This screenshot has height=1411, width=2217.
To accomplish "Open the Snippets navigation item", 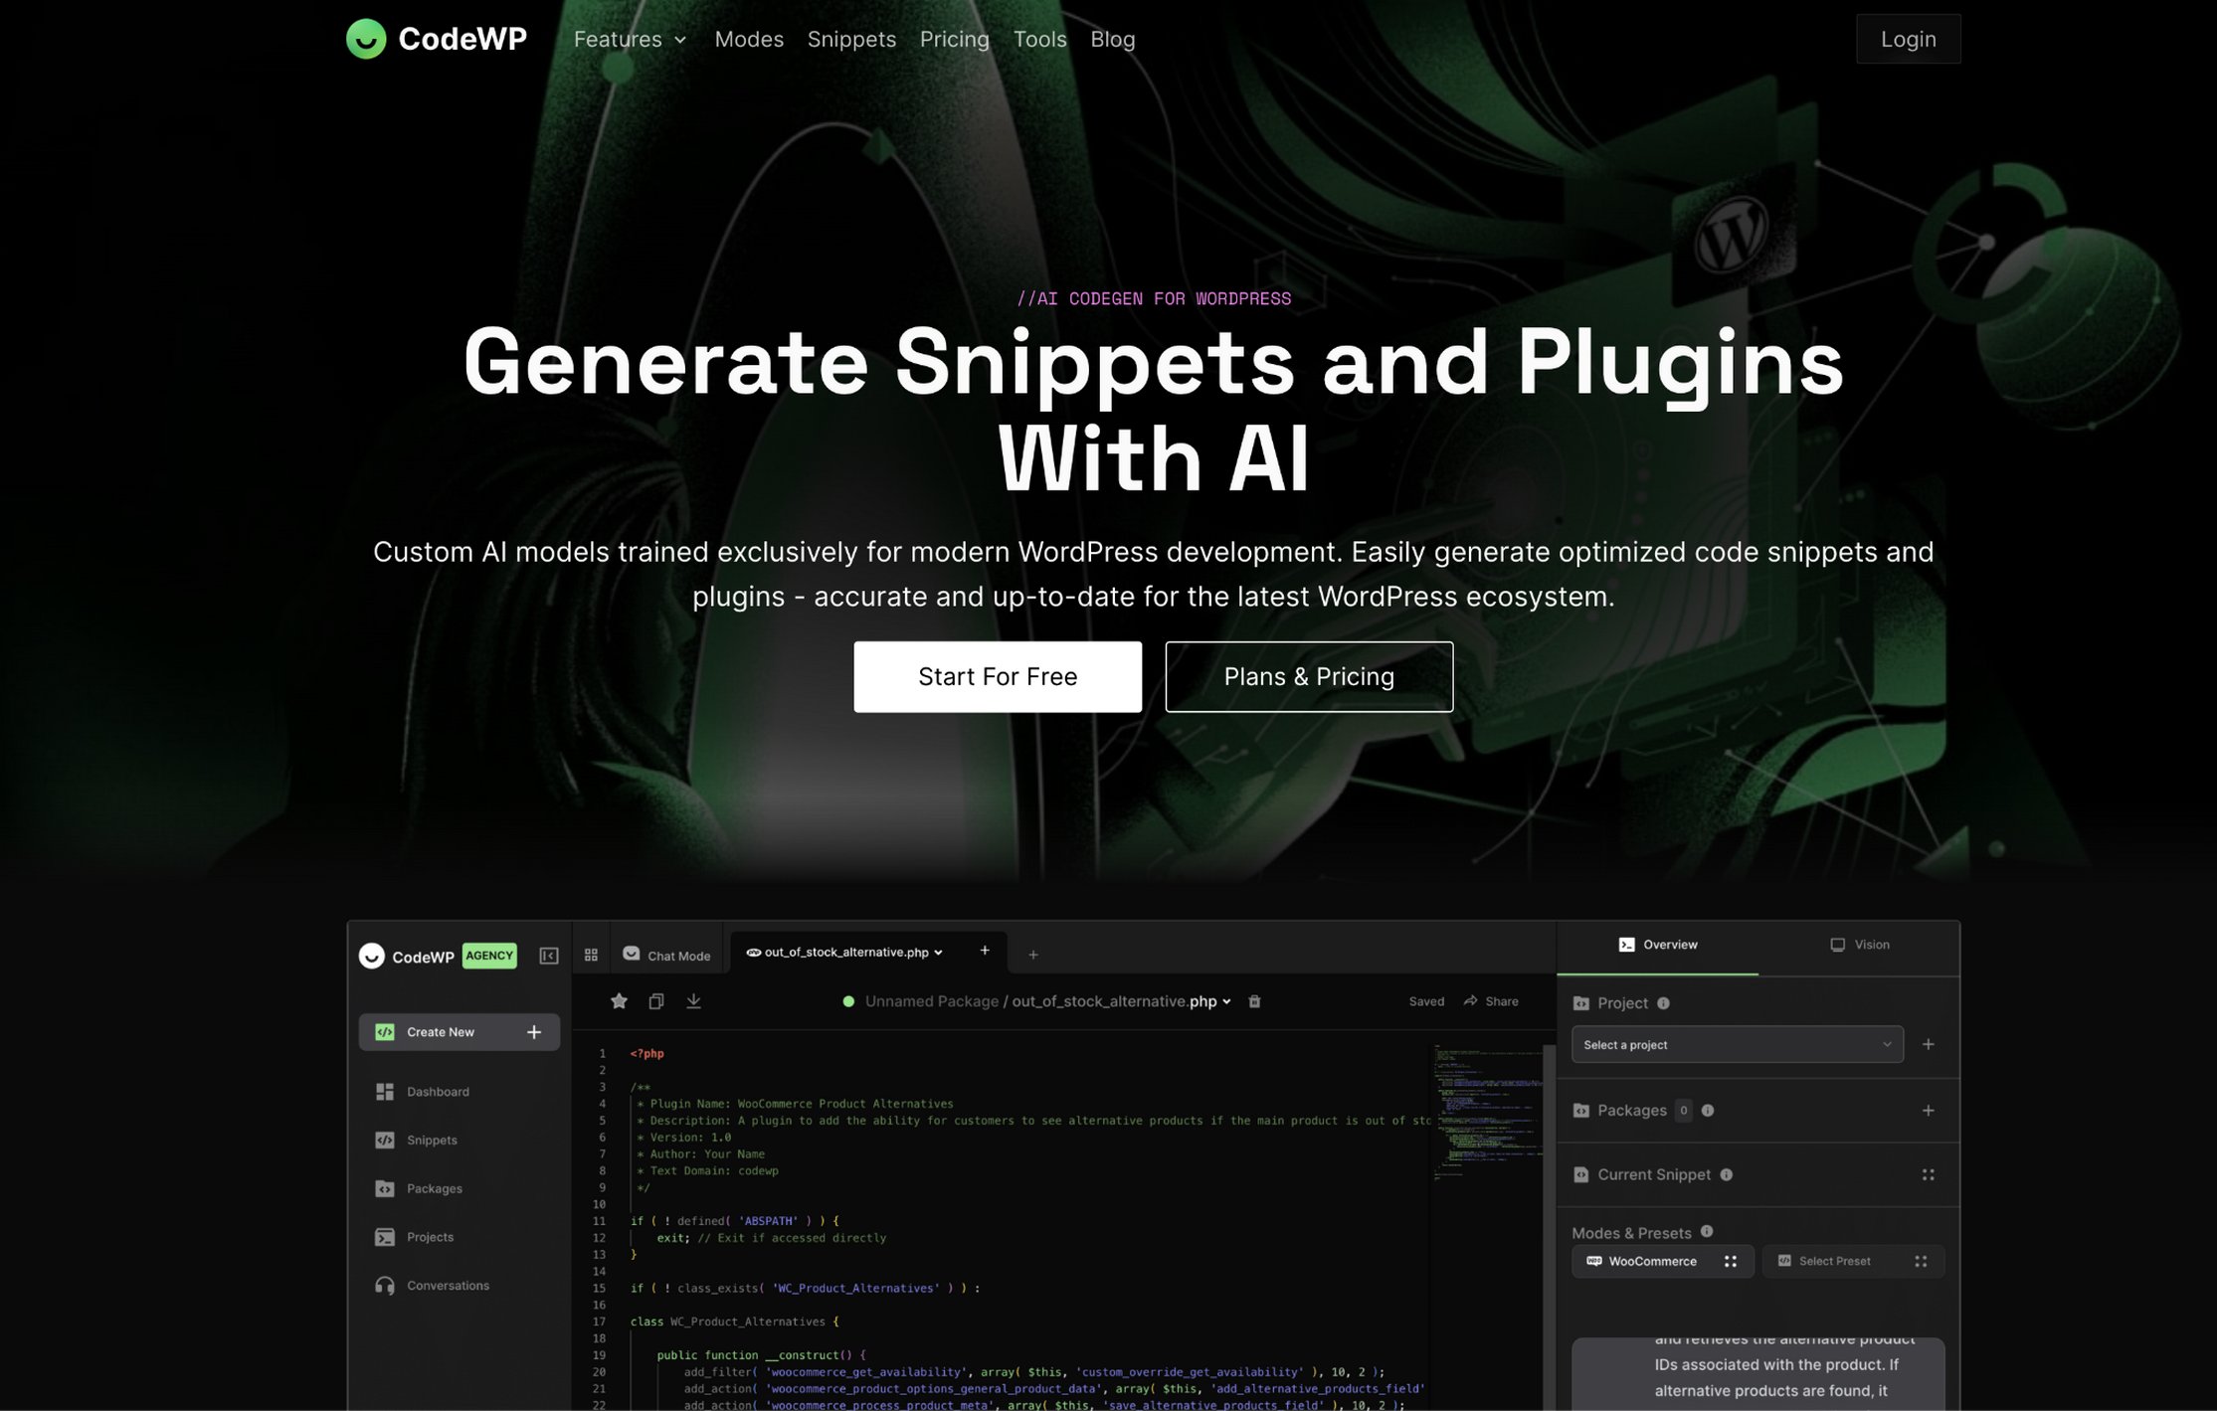I will (x=851, y=39).
